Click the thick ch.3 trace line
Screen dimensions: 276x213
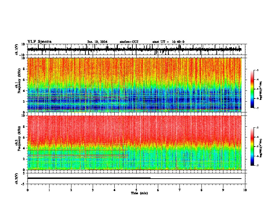(x=89, y=178)
